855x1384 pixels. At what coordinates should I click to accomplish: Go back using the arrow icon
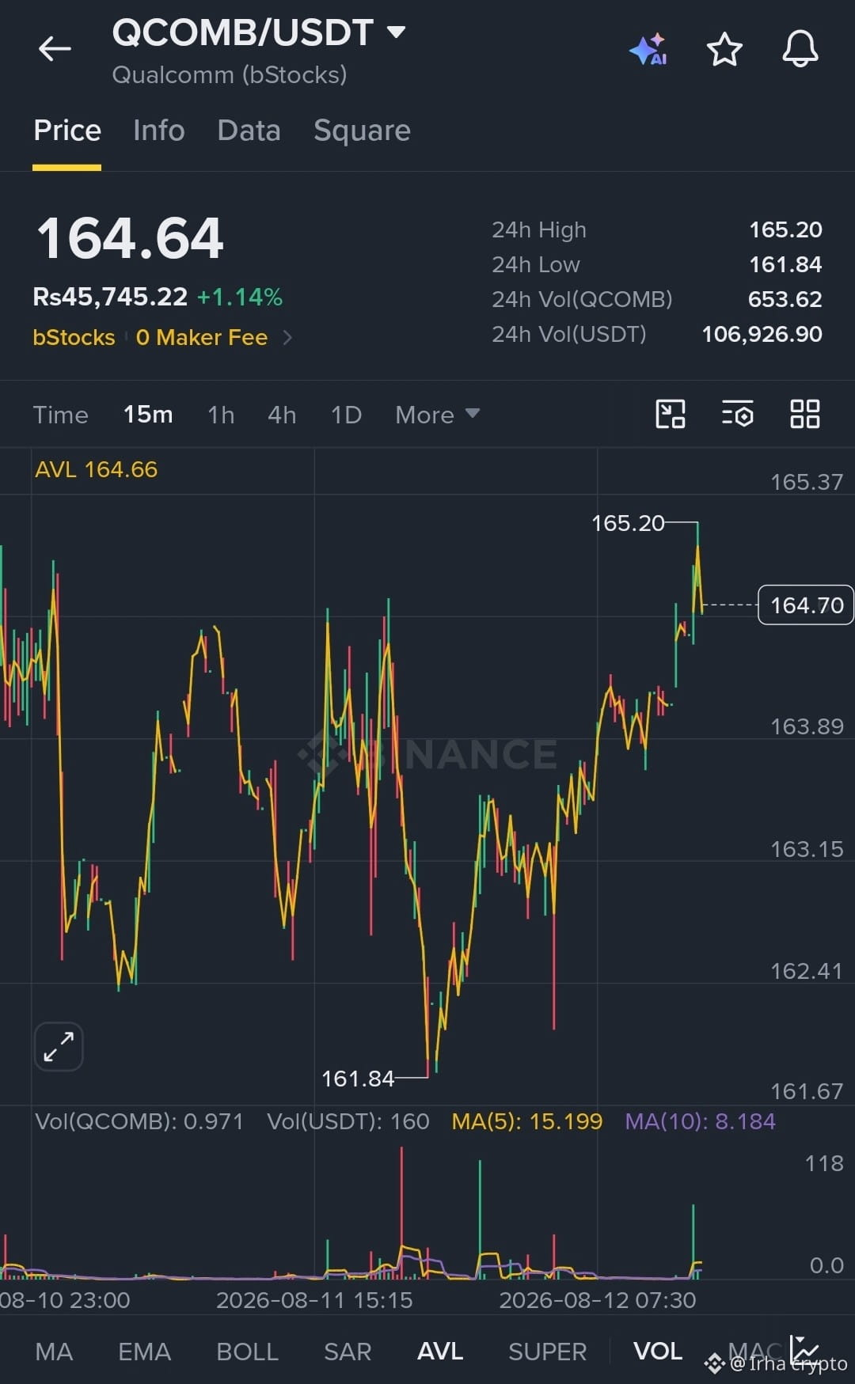tap(55, 49)
